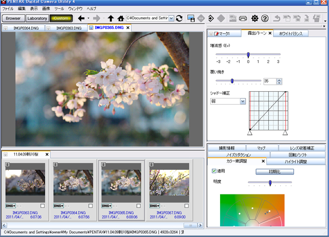Image resolution: width=329 pixels, height=237 pixels.
Task: Open the 編集 menu
Action: [x=22, y=9]
